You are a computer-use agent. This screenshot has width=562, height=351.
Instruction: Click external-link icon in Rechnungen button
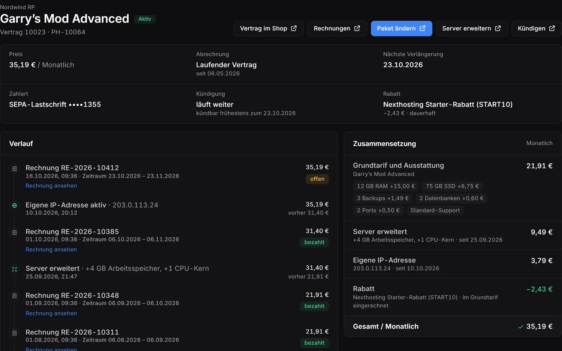[357, 28]
